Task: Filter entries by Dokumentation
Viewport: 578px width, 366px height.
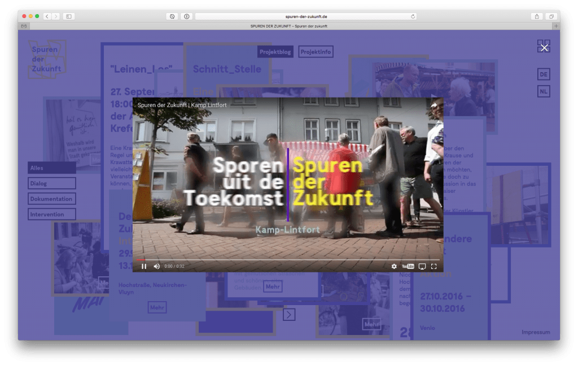Action: click(52, 199)
